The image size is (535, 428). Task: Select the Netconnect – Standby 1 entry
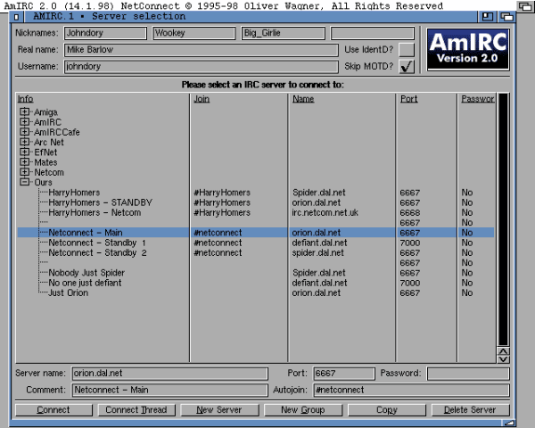256,243
